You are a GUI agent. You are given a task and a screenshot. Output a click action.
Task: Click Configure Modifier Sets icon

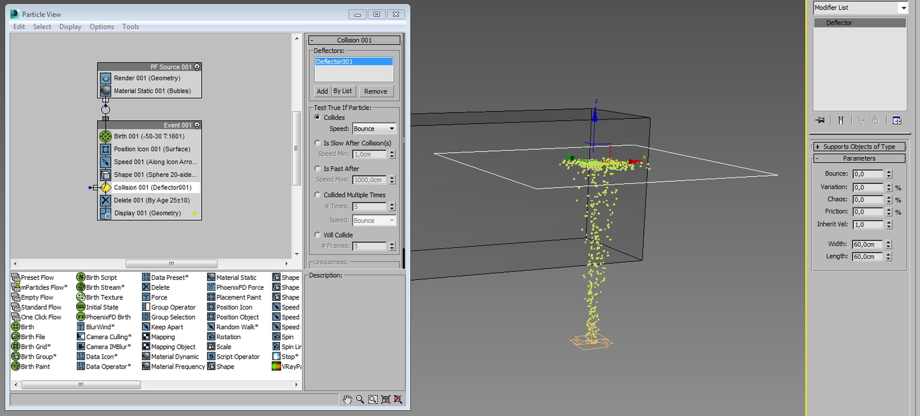click(896, 120)
